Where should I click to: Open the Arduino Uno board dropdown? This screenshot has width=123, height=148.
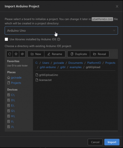[61, 30]
